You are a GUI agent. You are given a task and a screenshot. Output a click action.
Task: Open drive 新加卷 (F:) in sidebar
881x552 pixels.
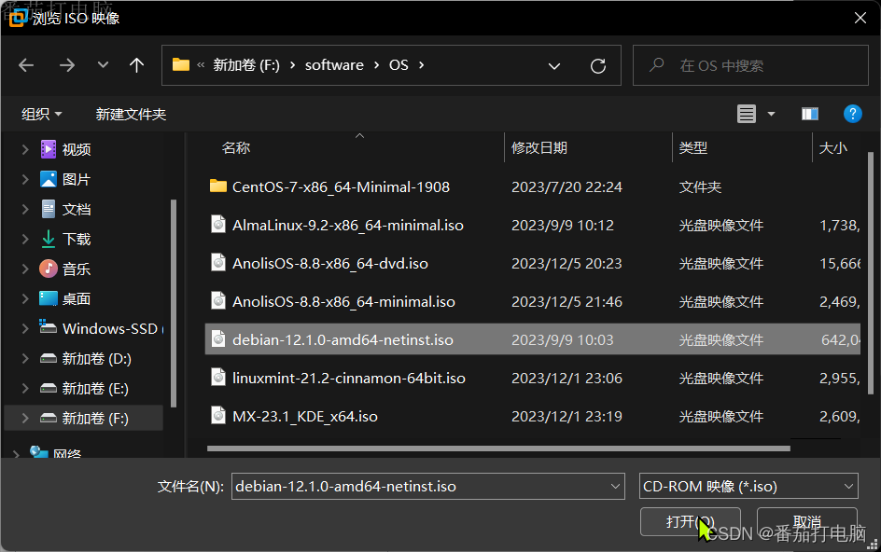(x=95, y=418)
